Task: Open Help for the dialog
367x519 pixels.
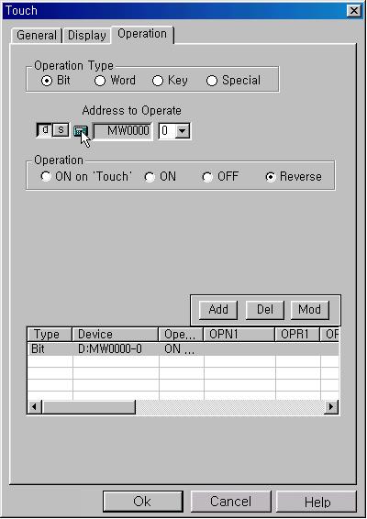Action: pos(317,502)
